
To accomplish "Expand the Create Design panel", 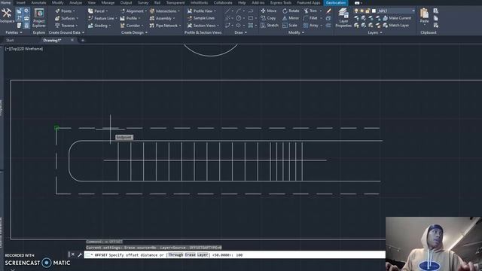I will coord(134,32).
